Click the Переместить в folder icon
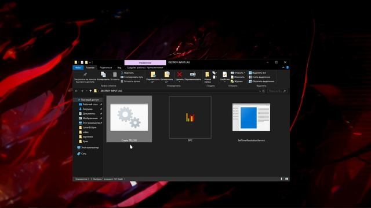Screen dimensions: 371x208 [x=153, y=75]
